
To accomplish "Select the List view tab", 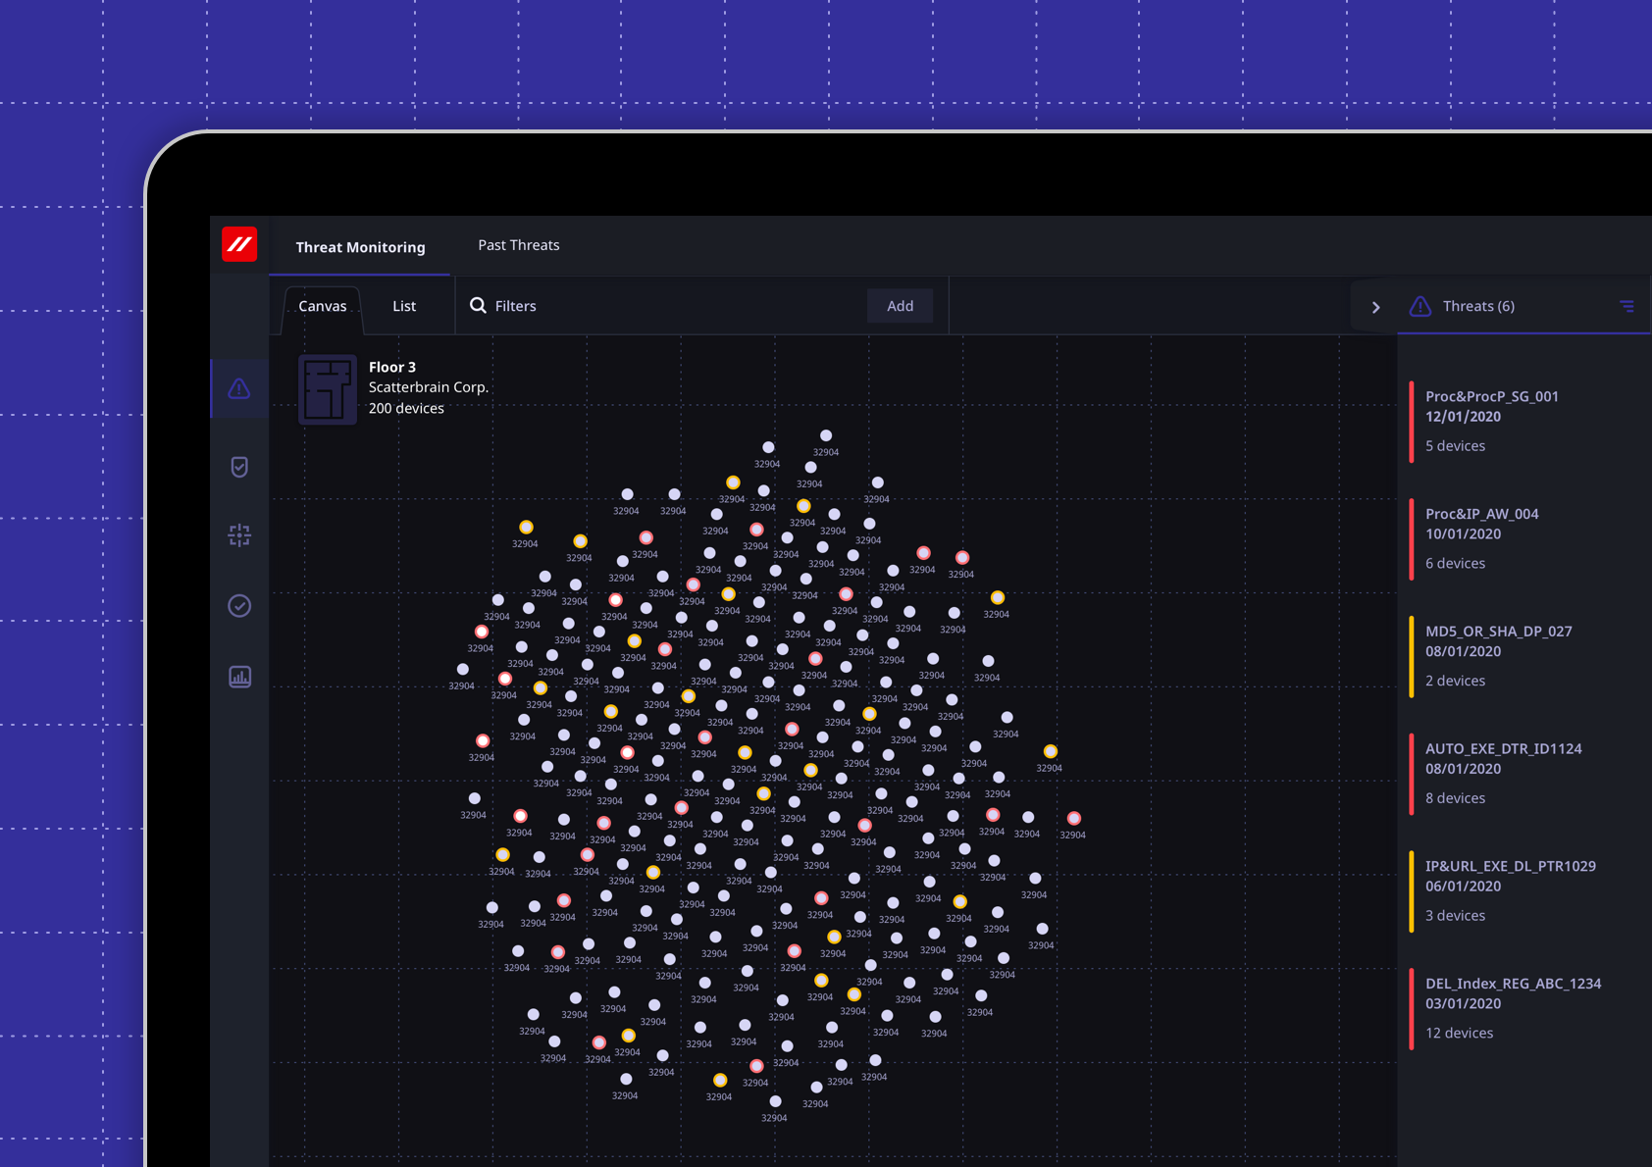I will [x=404, y=306].
